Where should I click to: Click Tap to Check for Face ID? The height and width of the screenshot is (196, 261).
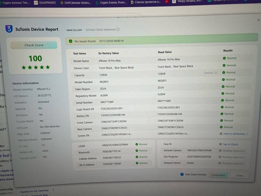pos(230,144)
